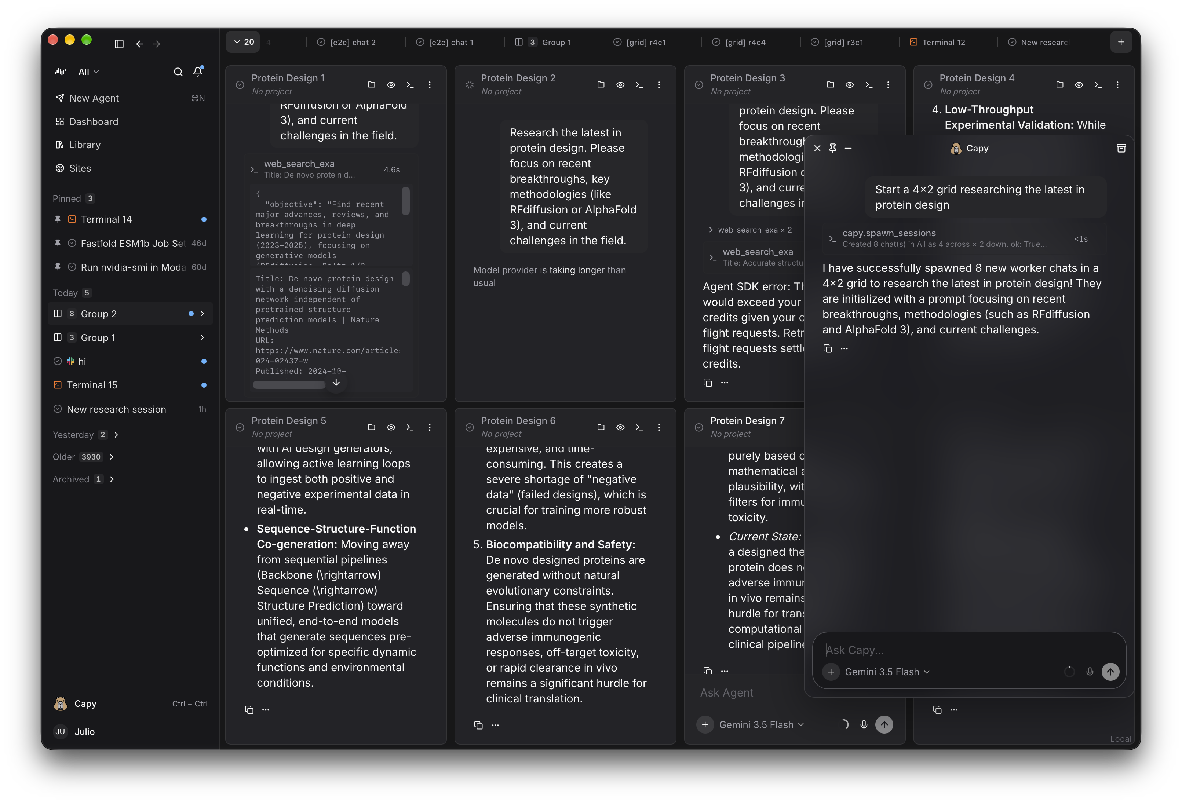This screenshot has width=1182, height=804.
Task: Jump to bottom in Protein Design 1
Action: (336, 383)
